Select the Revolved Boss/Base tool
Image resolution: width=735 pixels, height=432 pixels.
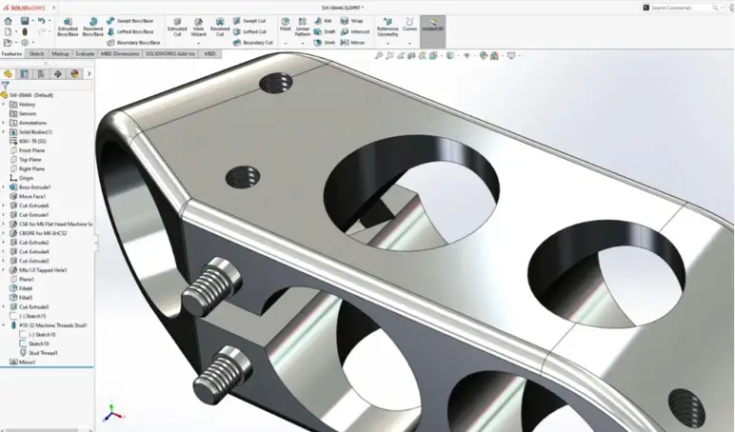pyautogui.click(x=92, y=28)
